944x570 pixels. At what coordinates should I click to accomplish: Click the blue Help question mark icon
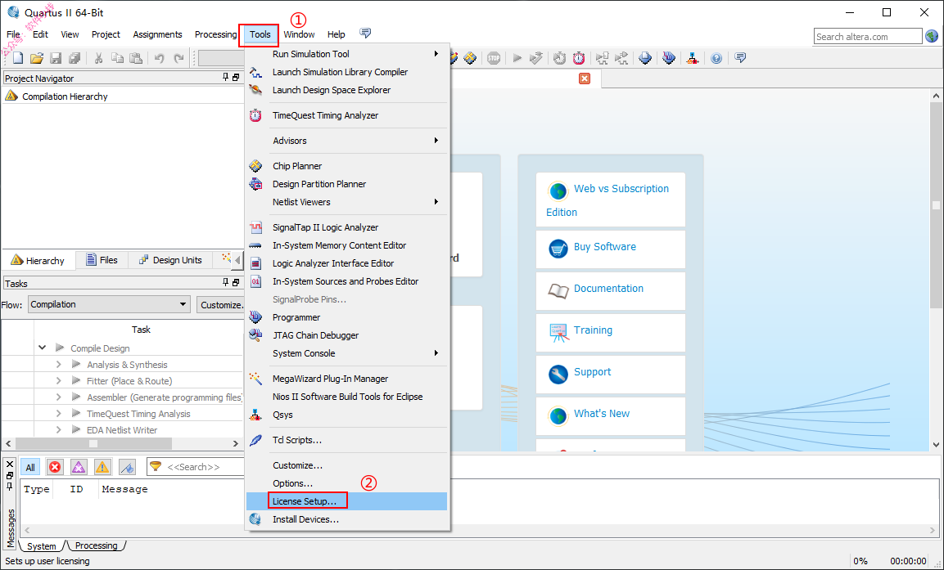(716, 58)
